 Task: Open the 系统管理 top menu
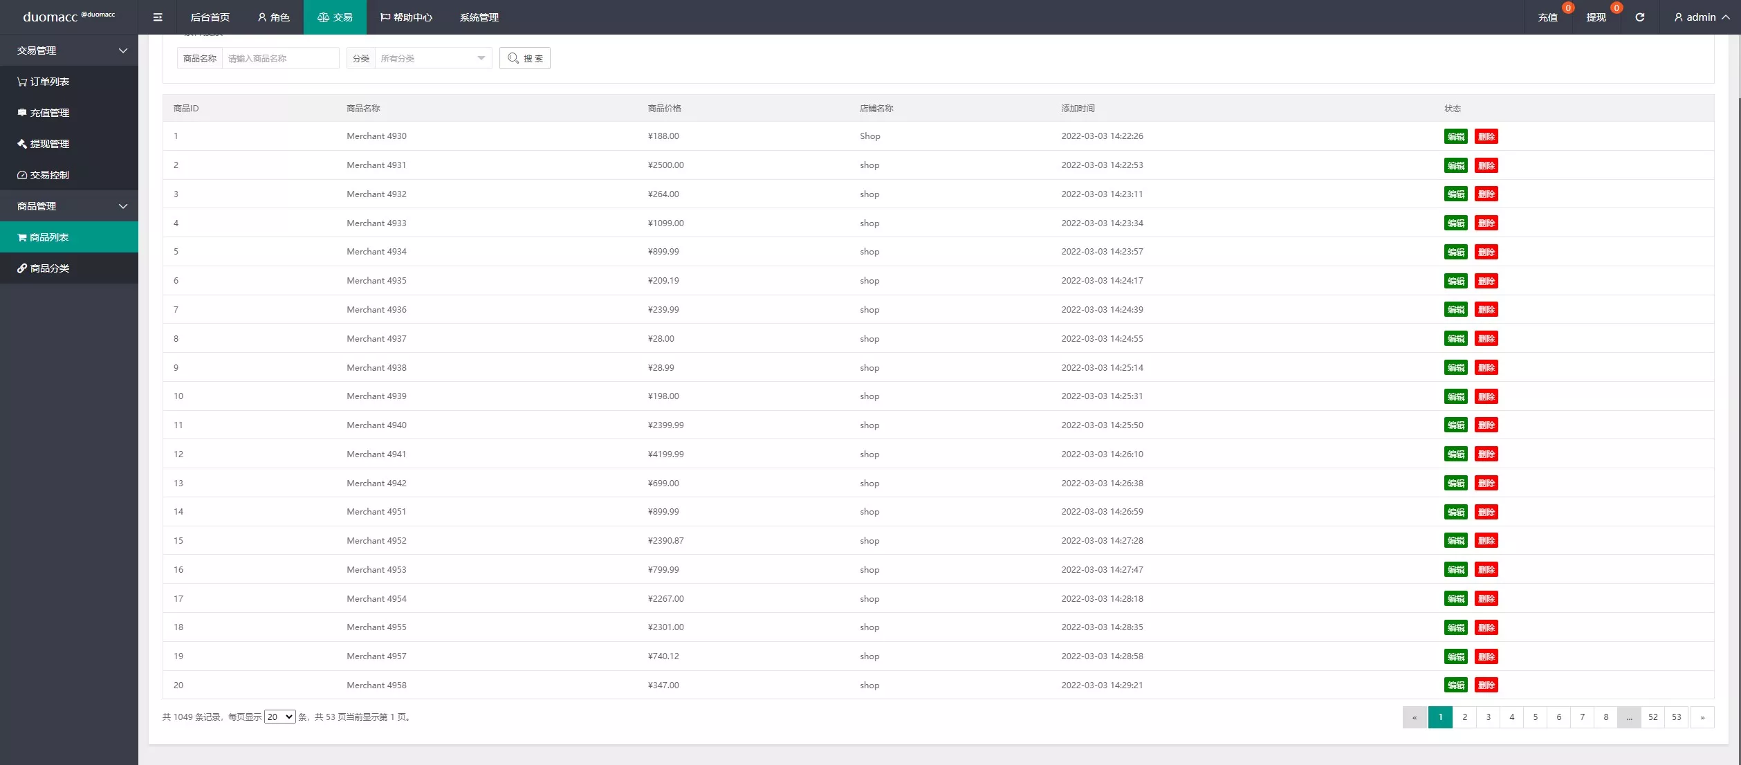[479, 17]
